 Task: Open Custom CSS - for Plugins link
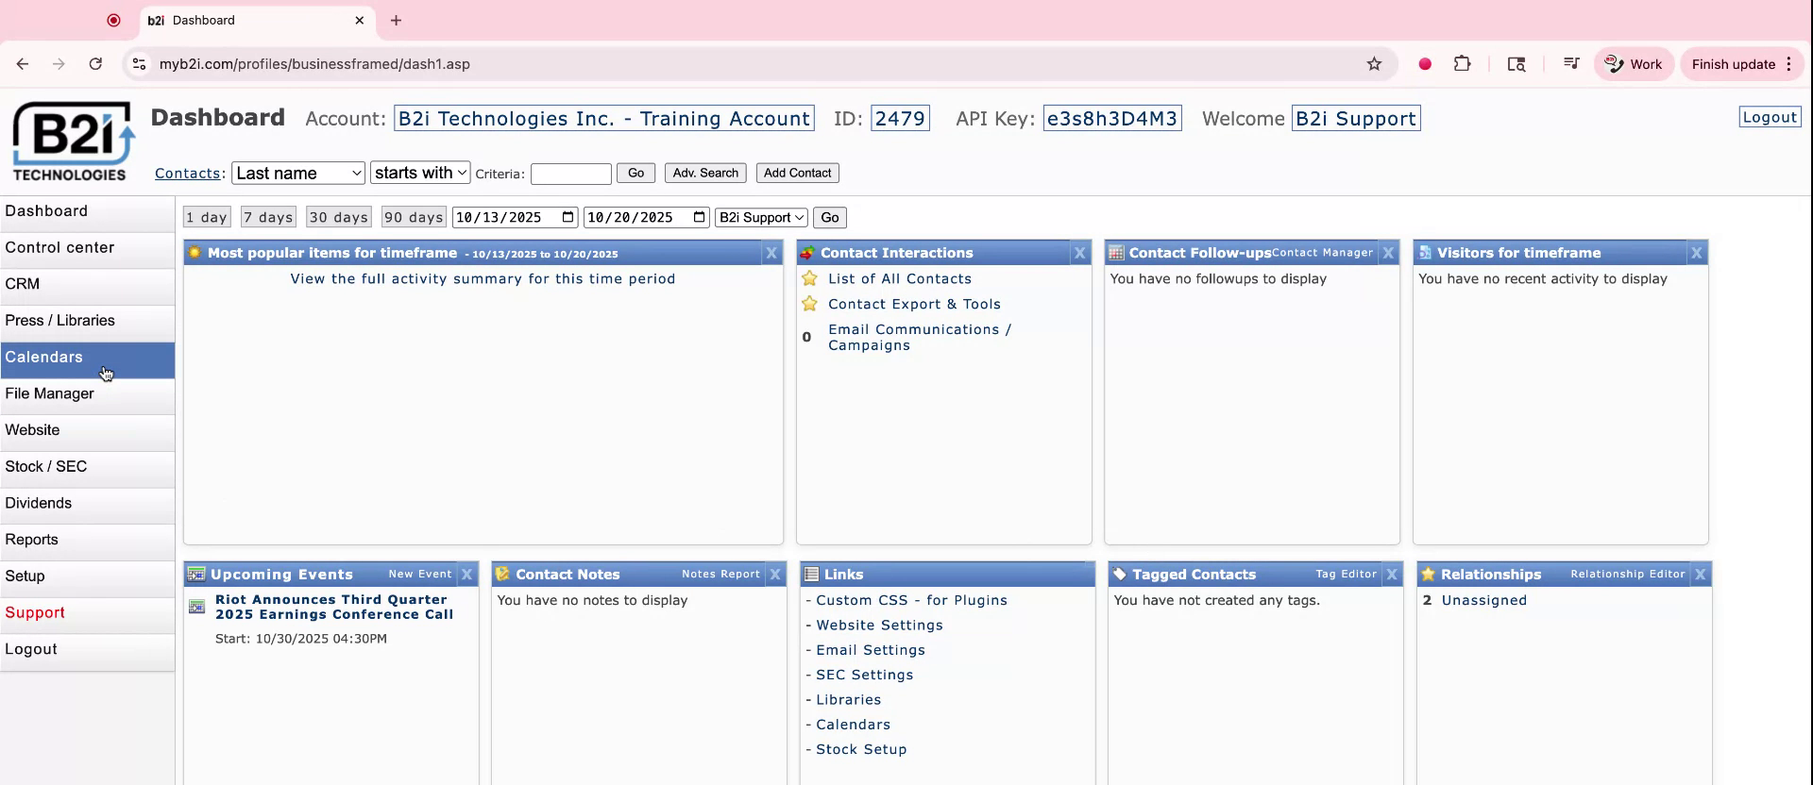(911, 600)
